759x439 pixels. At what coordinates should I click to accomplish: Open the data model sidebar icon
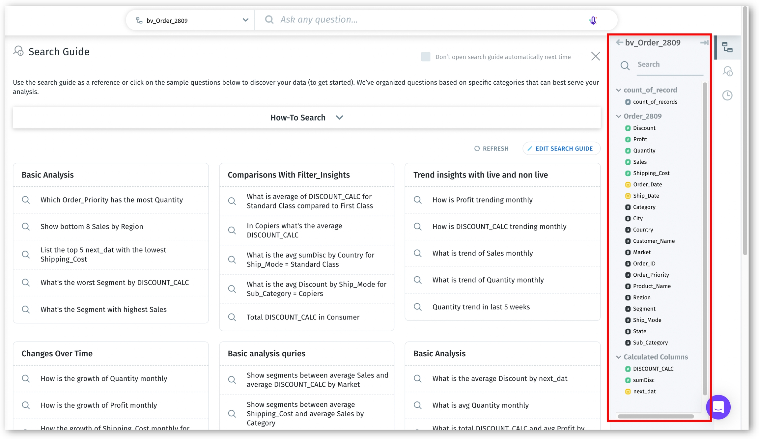(727, 47)
